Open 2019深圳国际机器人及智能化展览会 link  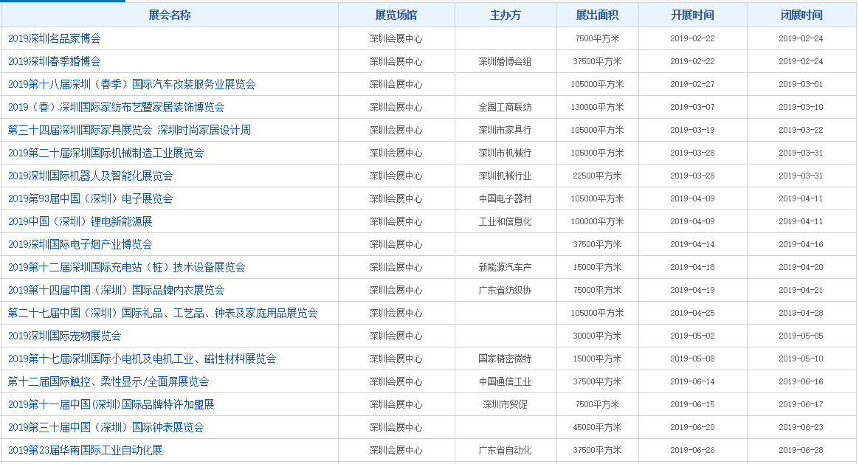point(90,176)
